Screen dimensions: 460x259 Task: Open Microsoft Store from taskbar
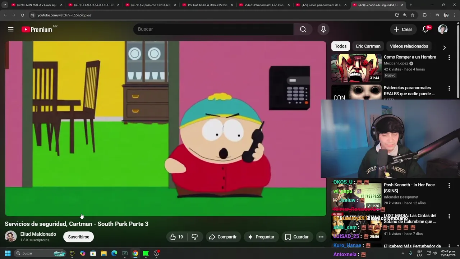[93, 253]
